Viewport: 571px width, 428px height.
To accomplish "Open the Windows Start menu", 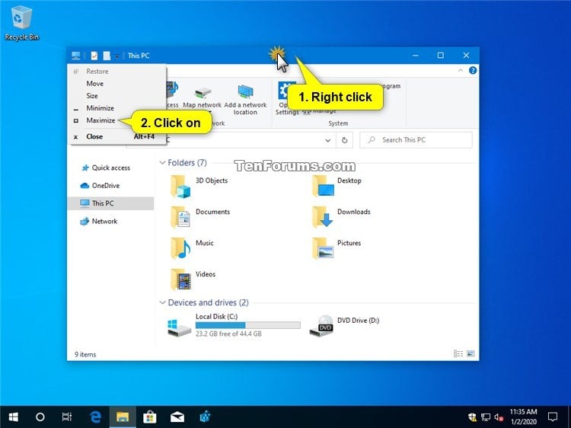I will tap(14, 417).
